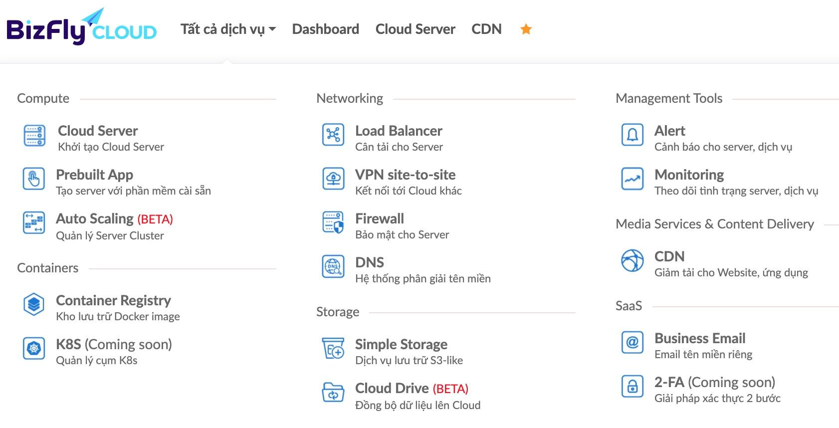Click 'Email tên miền riêng' text
The image size is (839, 428).
[x=703, y=354]
